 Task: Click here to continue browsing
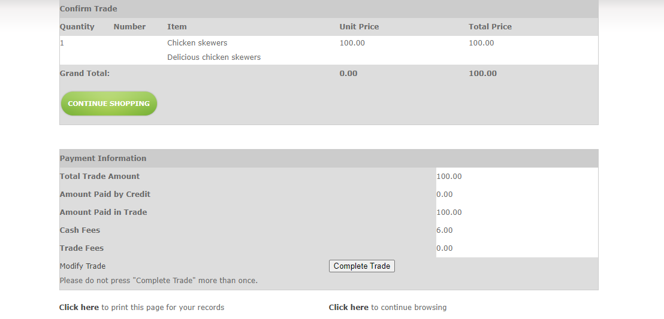point(349,308)
